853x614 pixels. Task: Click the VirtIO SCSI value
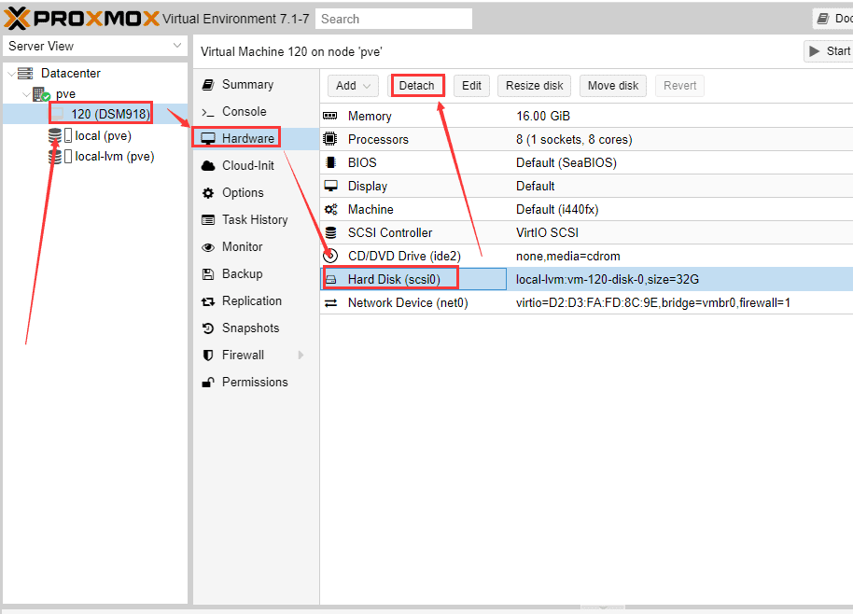[547, 232]
